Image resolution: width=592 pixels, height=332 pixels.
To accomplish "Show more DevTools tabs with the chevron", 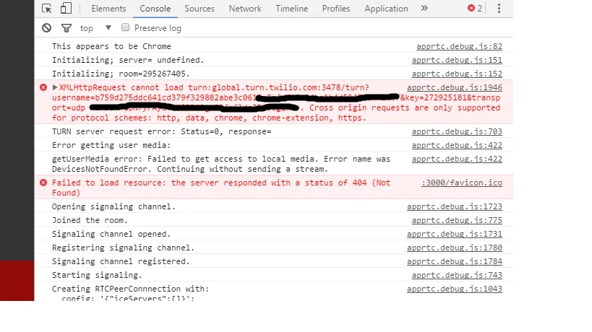I will click(x=424, y=8).
